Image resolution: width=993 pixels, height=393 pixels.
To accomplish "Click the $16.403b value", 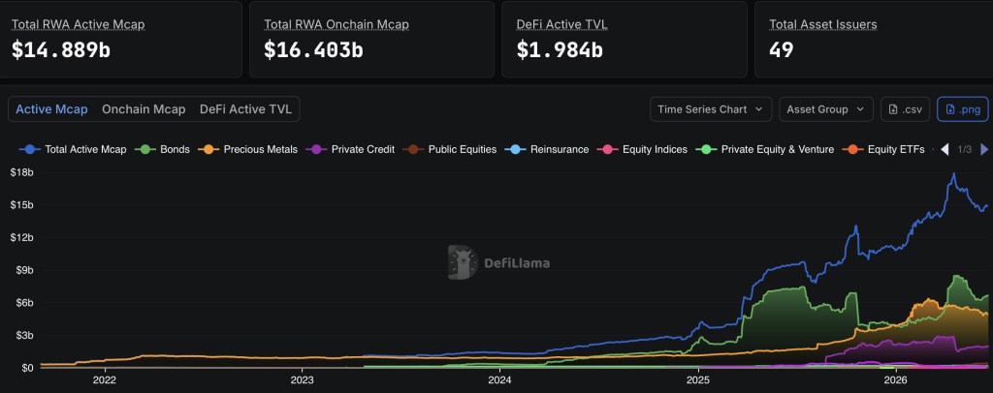I will point(313,50).
